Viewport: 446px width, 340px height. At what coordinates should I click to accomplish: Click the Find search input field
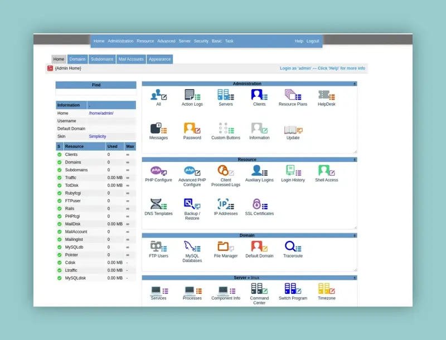(96, 92)
